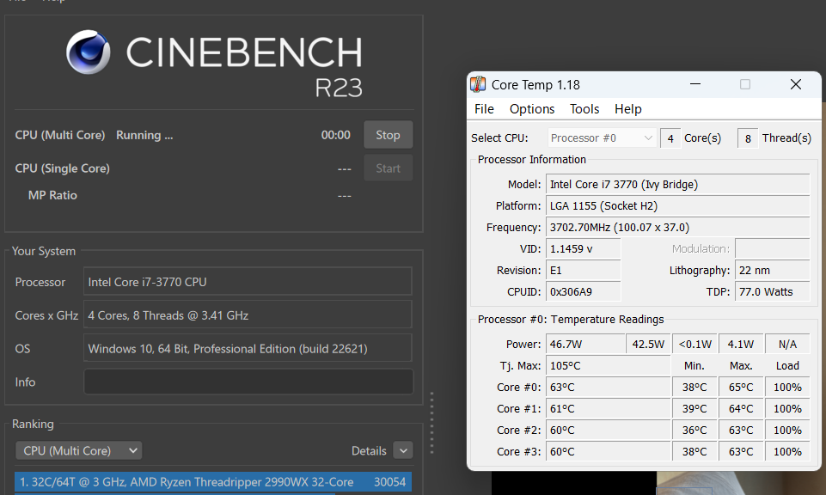The image size is (826, 495).
Task: Click Core #2 current temperature 60°C
Action: tap(608, 431)
